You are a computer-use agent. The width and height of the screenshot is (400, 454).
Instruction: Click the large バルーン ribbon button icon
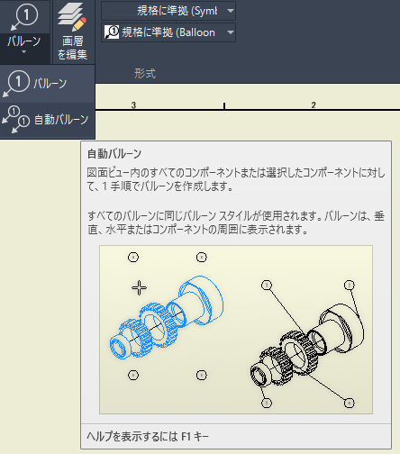25,17
